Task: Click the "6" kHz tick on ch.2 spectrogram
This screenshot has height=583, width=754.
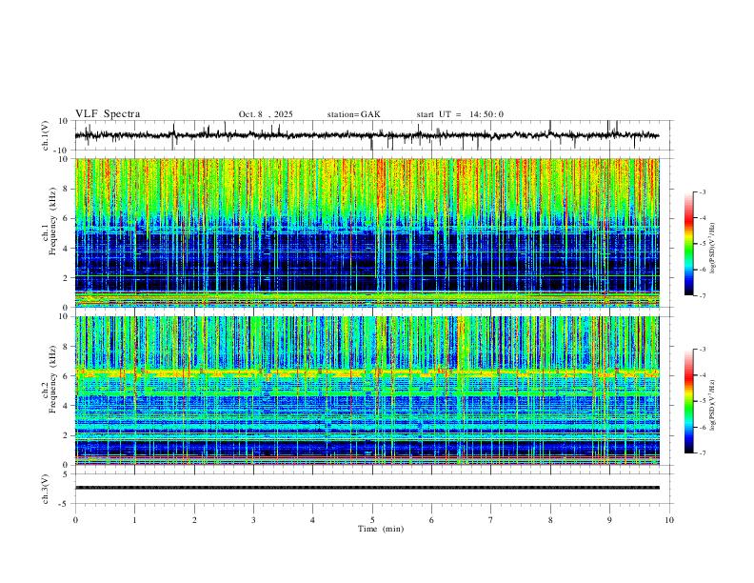Action: coord(67,375)
